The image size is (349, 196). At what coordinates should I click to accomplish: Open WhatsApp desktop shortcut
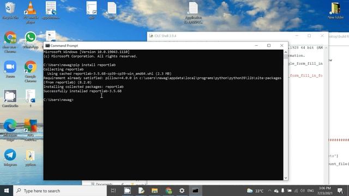(x=31, y=40)
